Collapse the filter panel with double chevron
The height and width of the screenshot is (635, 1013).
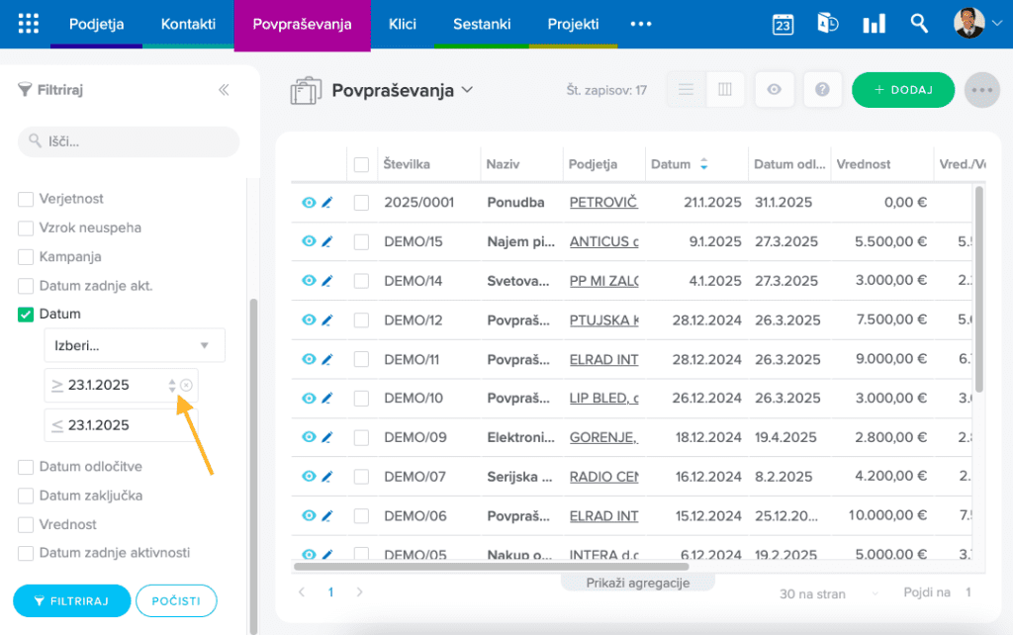224,90
